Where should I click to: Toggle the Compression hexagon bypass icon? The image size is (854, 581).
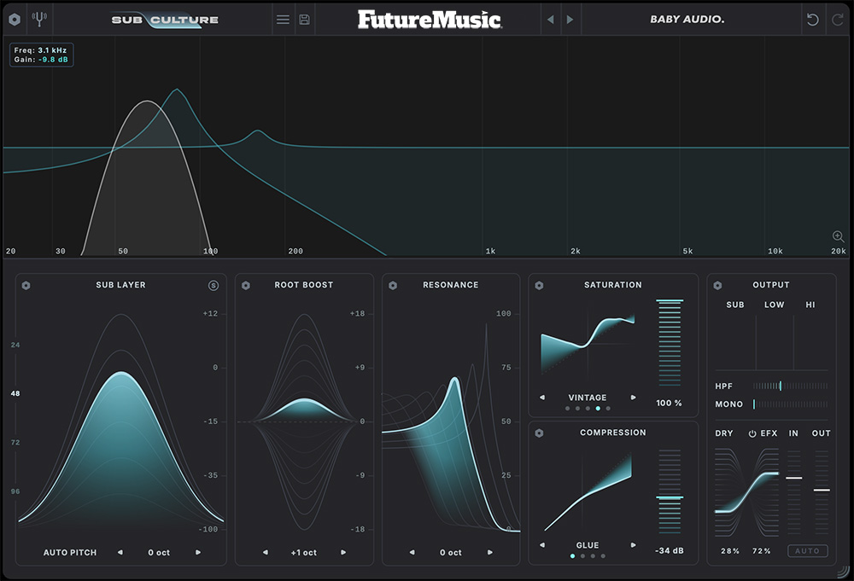click(539, 433)
